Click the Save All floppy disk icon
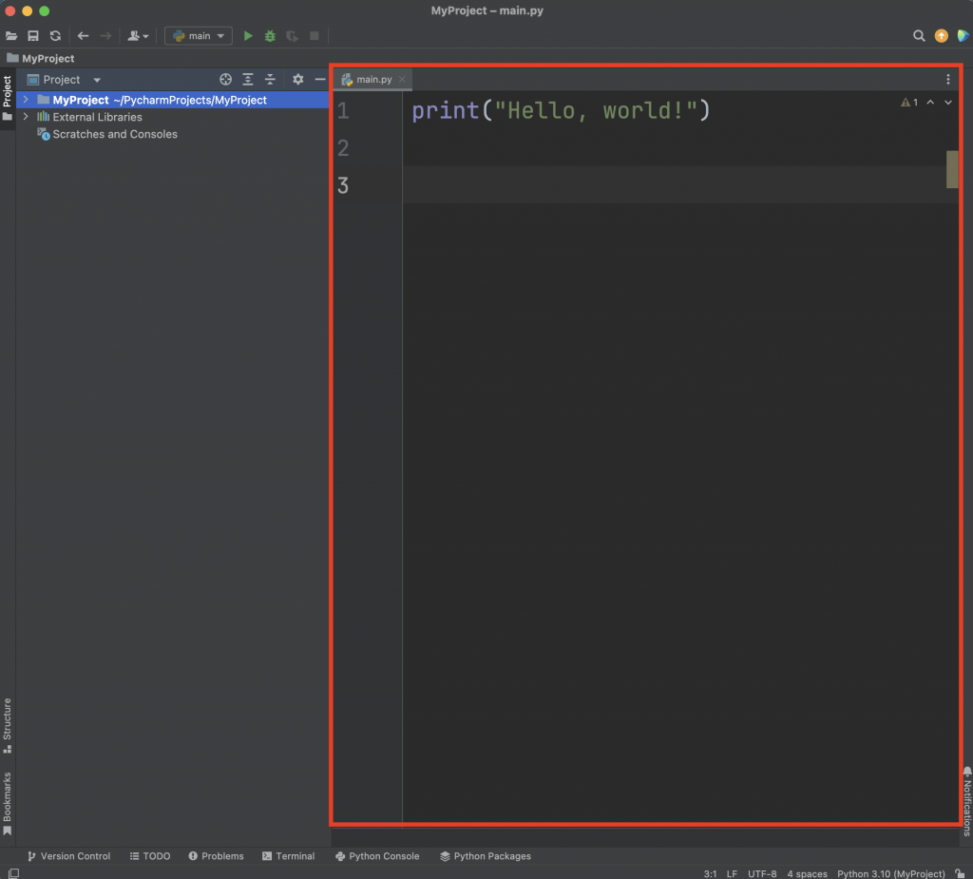Screen dimensions: 973x879 tap(33, 36)
